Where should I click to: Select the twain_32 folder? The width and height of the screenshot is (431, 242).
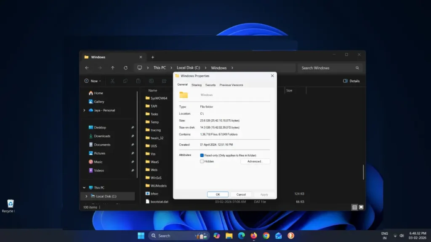(x=157, y=138)
